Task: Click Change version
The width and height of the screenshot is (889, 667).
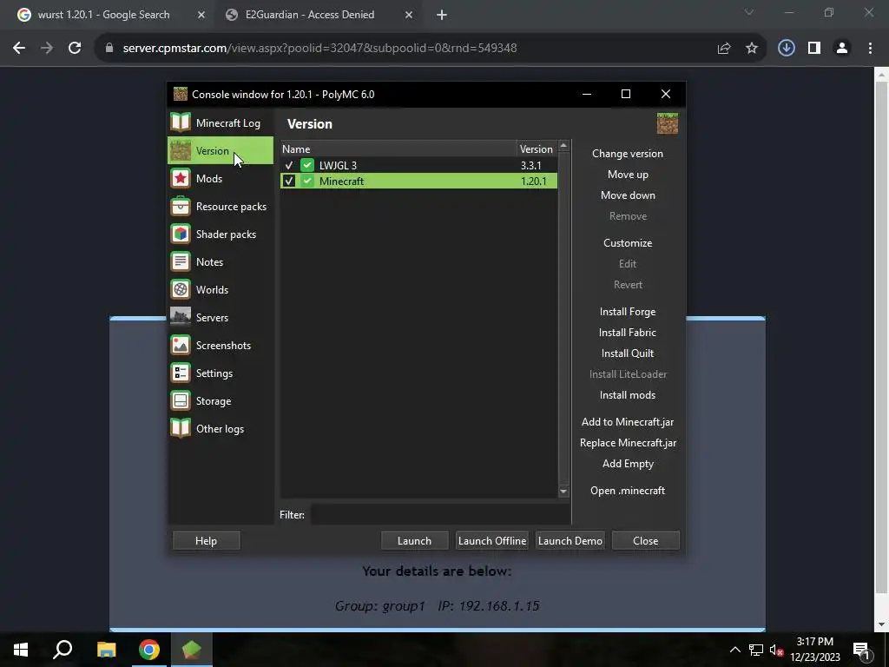Action: pos(628,153)
